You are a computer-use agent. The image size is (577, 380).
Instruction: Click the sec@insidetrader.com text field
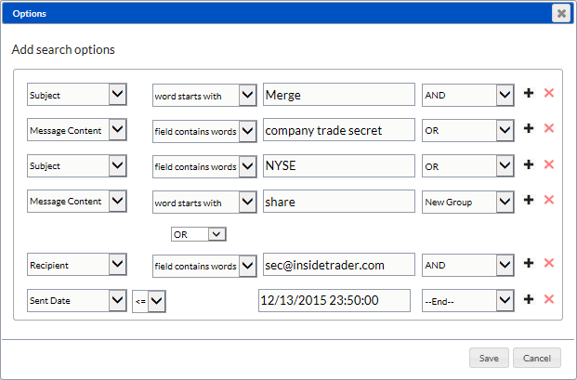pos(338,265)
